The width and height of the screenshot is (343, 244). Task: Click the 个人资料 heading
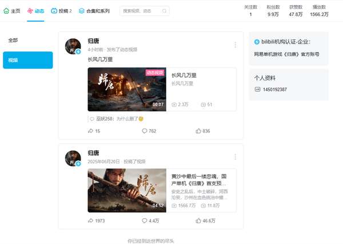265,78
